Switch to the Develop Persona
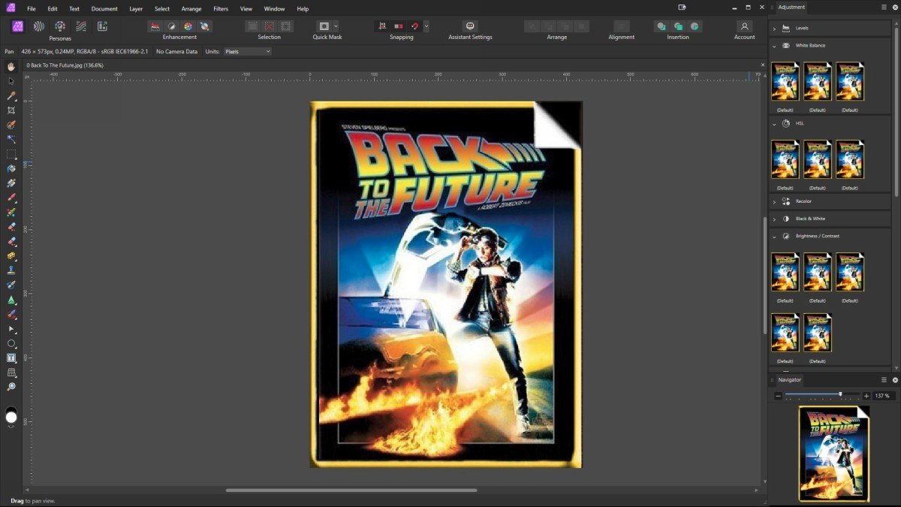The image size is (901, 507). tap(60, 26)
